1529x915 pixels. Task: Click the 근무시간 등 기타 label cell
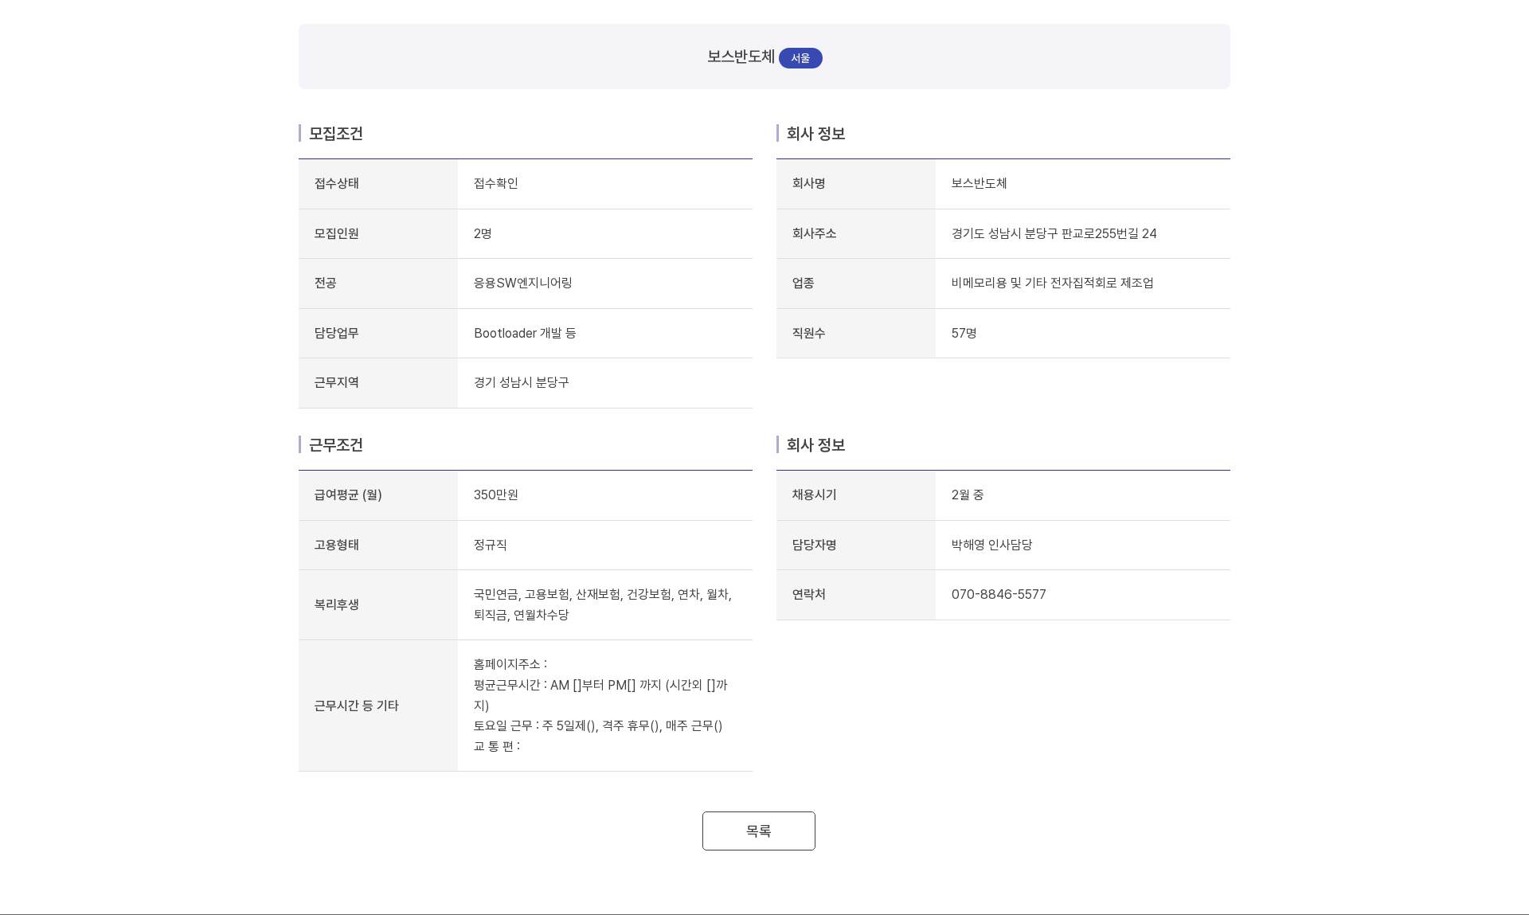[x=378, y=706]
